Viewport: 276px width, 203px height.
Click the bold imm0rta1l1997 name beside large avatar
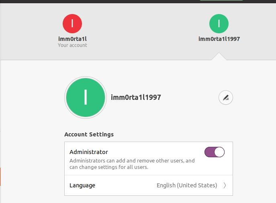136,97
